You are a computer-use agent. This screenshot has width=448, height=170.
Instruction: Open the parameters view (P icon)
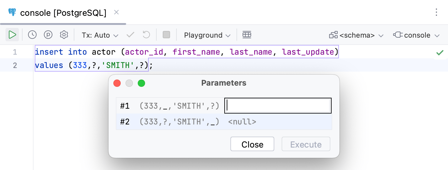48,35
